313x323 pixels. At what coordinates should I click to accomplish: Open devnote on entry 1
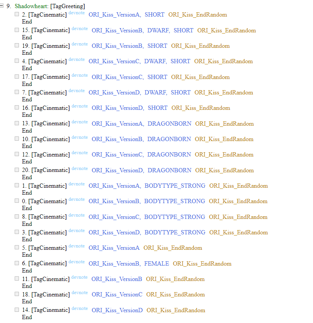click(x=76, y=184)
